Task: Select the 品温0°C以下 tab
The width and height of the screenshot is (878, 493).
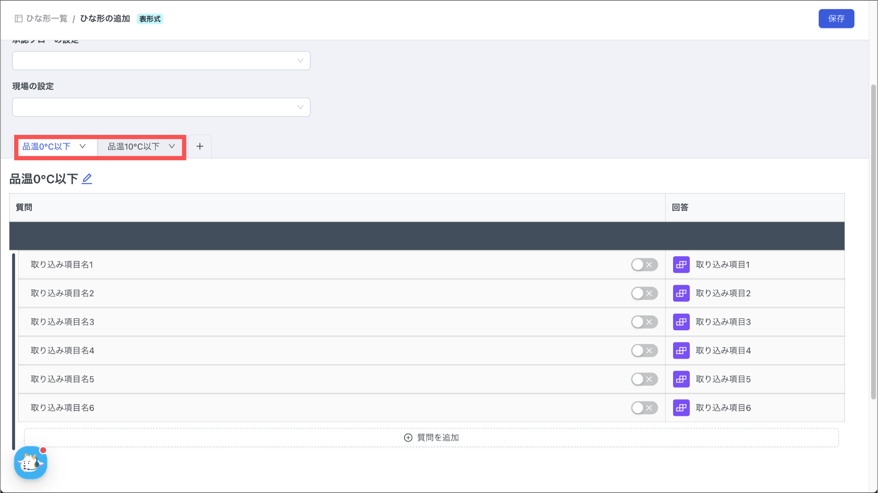Action: pos(46,146)
